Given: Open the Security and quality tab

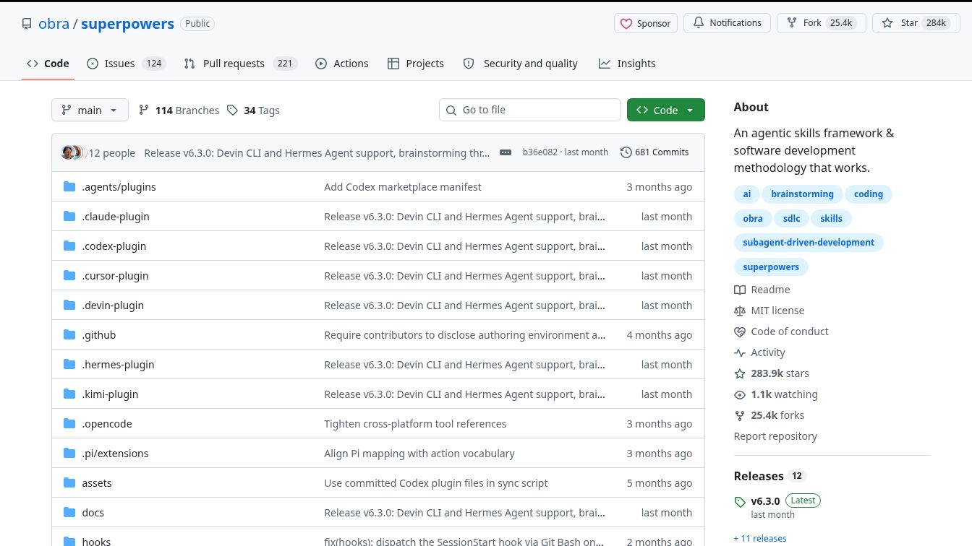Looking at the screenshot, I should (x=520, y=64).
